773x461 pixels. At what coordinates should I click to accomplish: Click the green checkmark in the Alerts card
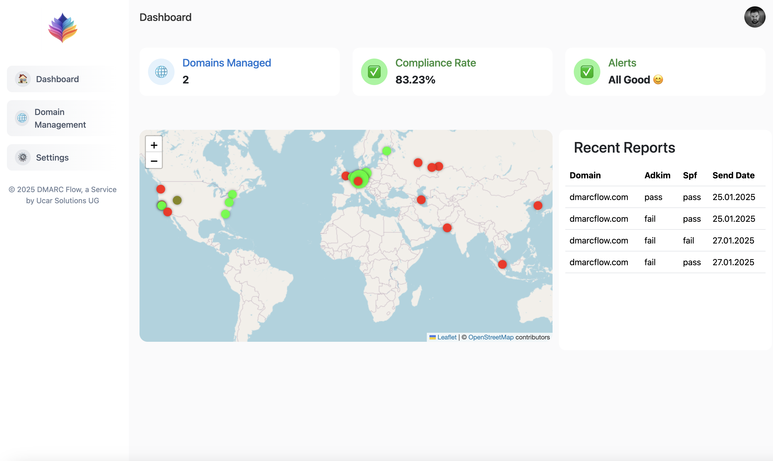click(x=587, y=72)
